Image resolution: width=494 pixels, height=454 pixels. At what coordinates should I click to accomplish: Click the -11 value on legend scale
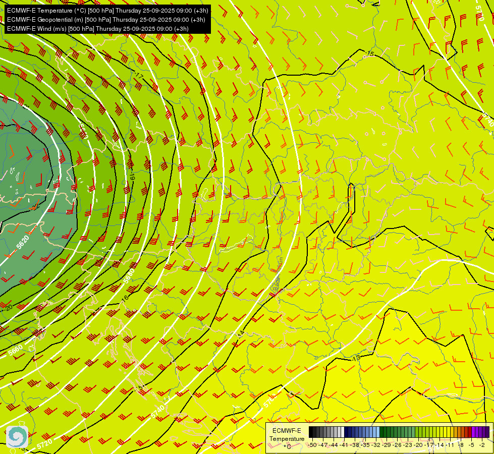pyautogui.click(x=450, y=445)
